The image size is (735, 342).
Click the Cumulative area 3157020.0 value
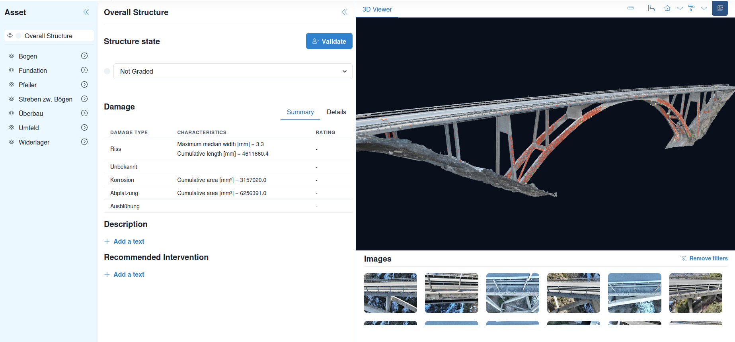(x=222, y=180)
